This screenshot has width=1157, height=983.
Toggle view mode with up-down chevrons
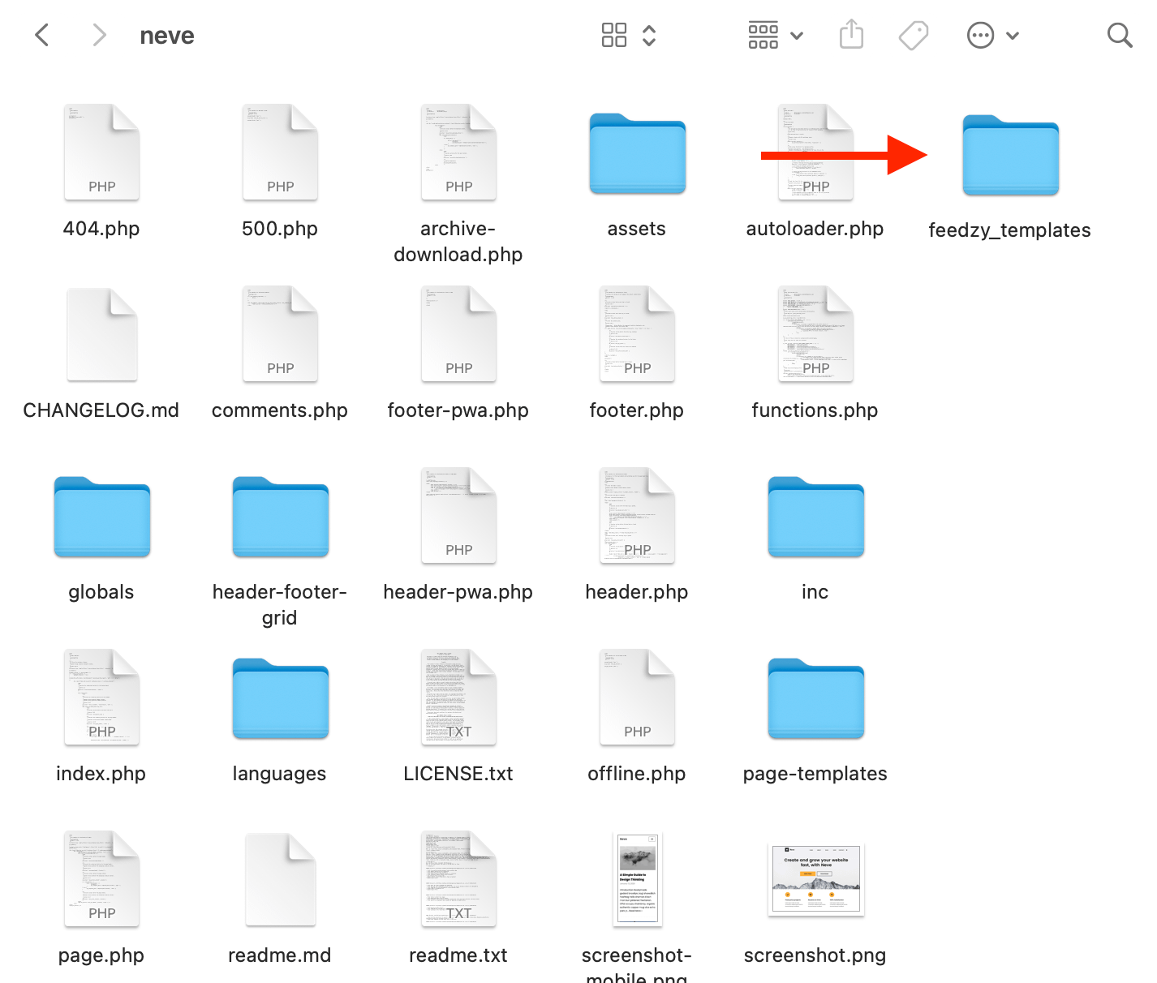click(649, 35)
